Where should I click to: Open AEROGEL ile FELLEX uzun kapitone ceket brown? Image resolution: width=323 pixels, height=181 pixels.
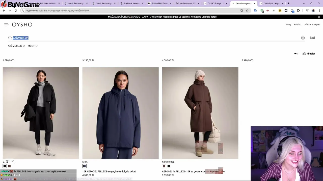coord(194,171)
